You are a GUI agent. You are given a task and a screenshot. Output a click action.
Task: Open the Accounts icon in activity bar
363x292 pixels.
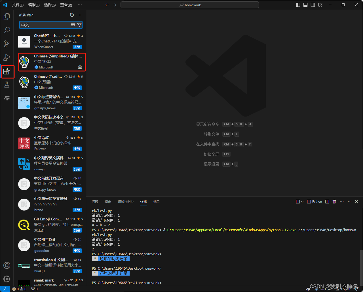pyautogui.click(x=7, y=265)
